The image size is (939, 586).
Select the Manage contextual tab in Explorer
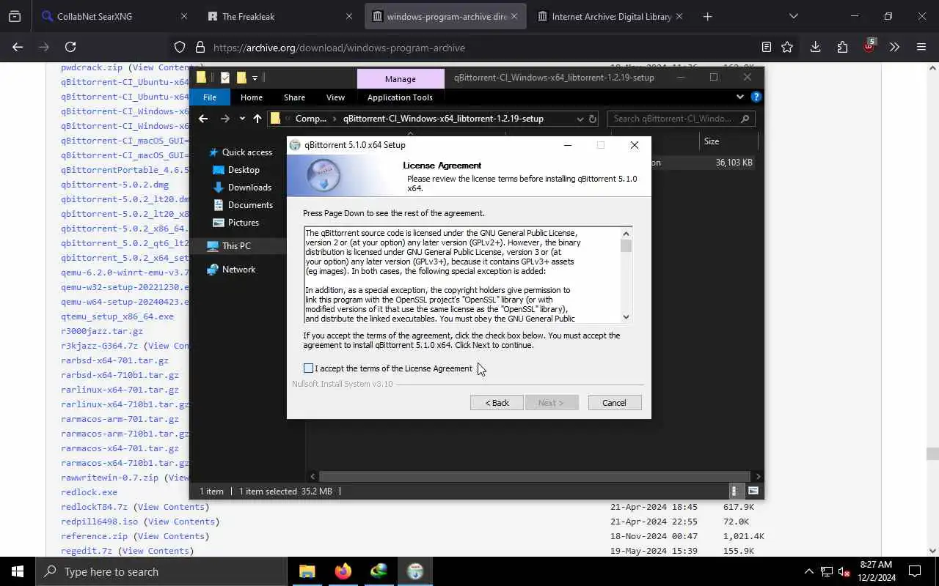401,78
